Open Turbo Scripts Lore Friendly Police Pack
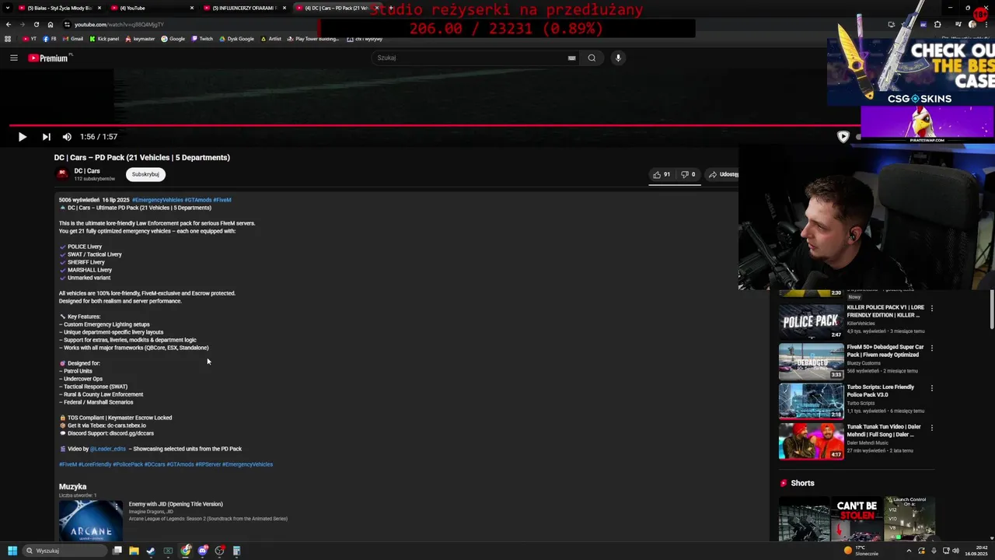The width and height of the screenshot is (995, 560). pyautogui.click(x=811, y=401)
